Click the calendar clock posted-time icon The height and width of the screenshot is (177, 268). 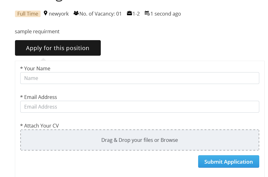point(147,13)
